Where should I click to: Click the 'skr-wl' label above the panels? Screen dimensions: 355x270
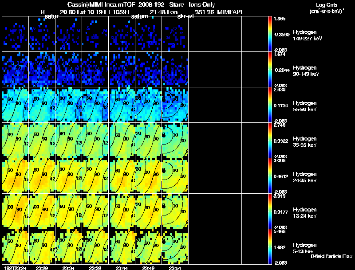[185, 16]
